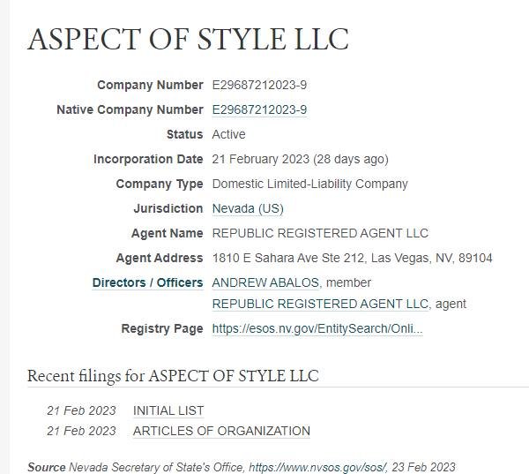Click the date beside ARTICLES OF ORGANIZATION
The image size is (529, 474).
[x=81, y=431]
